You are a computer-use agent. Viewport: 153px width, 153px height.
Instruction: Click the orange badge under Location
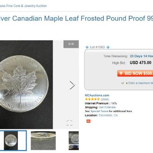coord(88,121)
